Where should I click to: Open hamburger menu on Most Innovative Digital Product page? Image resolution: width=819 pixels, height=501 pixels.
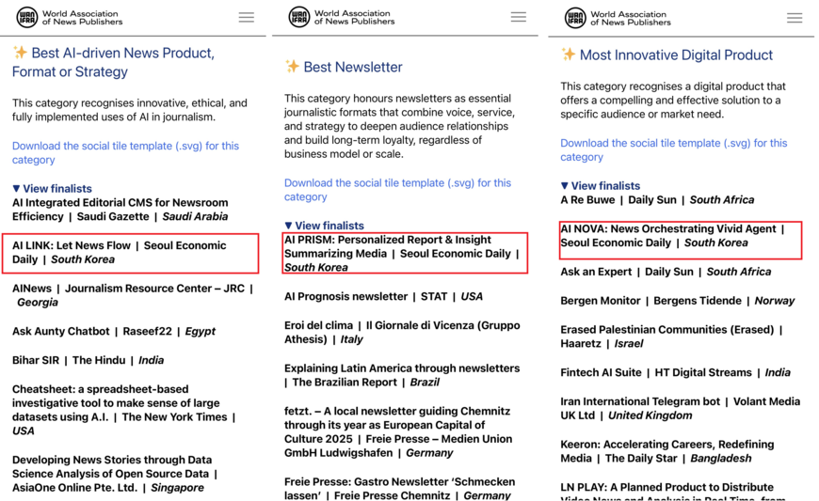pyautogui.click(x=795, y=18)
